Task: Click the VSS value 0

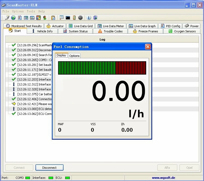Action: [92, 130]
